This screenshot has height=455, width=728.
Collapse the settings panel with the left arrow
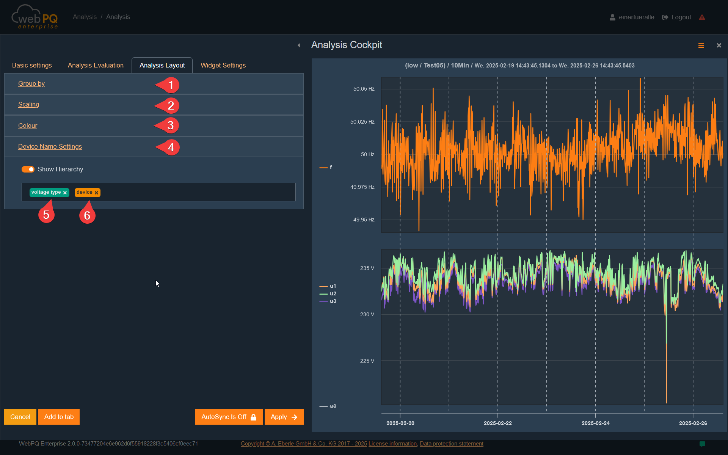299,45
